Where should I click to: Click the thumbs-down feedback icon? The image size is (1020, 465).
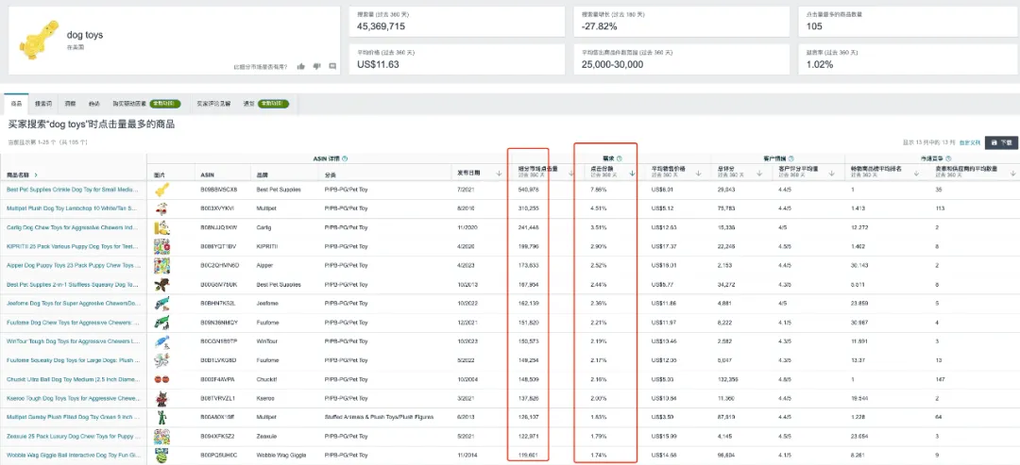click(316, 66)
